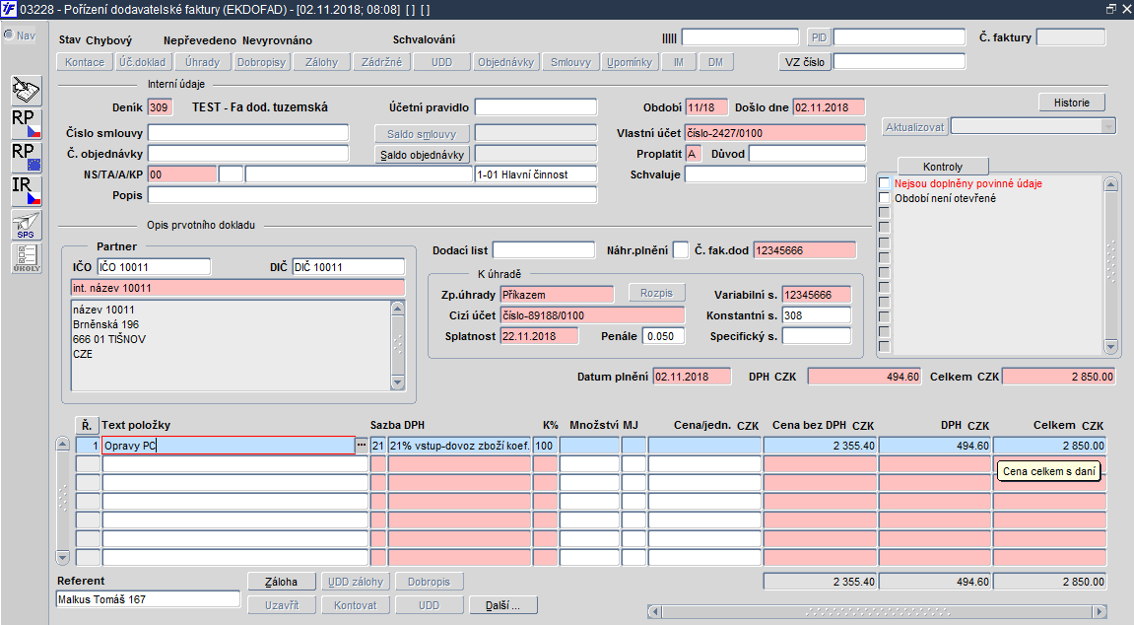This screenshot has height=625, width=1134.
Task: Check the 'Nejsou doplněny povinné údaje' box
Action: tap(884, 183)
